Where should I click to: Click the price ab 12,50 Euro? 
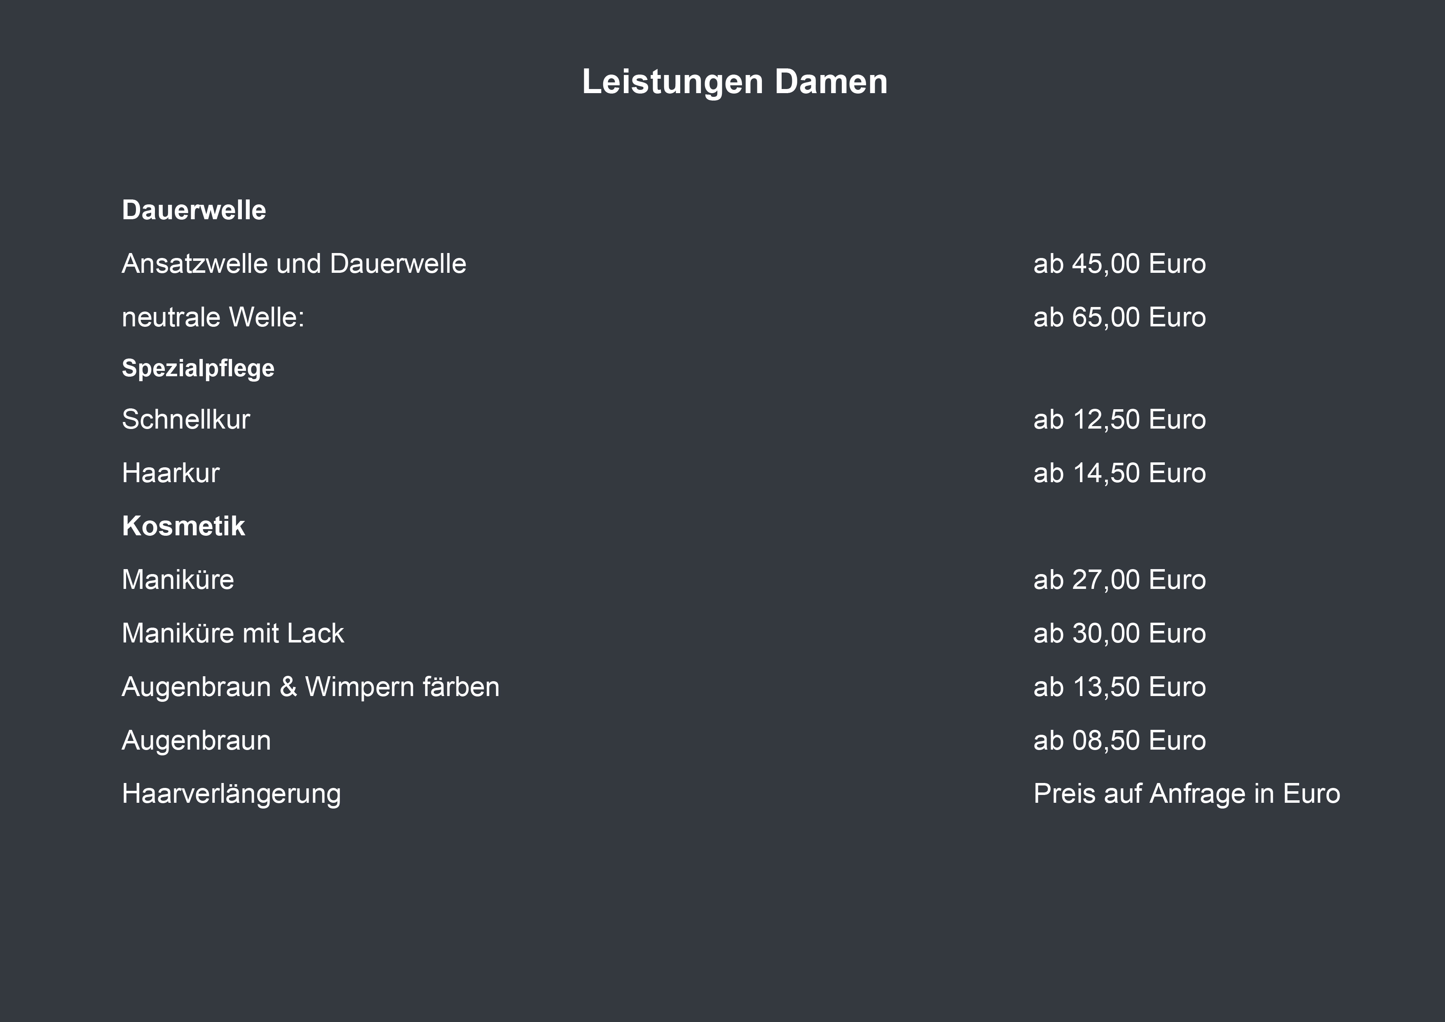click(1119, 419)
